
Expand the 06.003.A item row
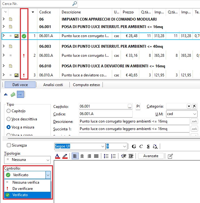pyautogui.click(x=4, y=55)
